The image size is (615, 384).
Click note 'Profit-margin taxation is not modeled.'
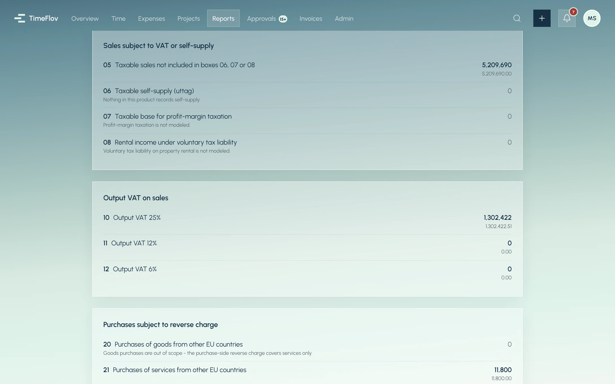point(147,125)
